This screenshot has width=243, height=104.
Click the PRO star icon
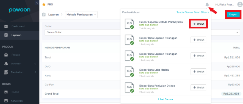44,5
